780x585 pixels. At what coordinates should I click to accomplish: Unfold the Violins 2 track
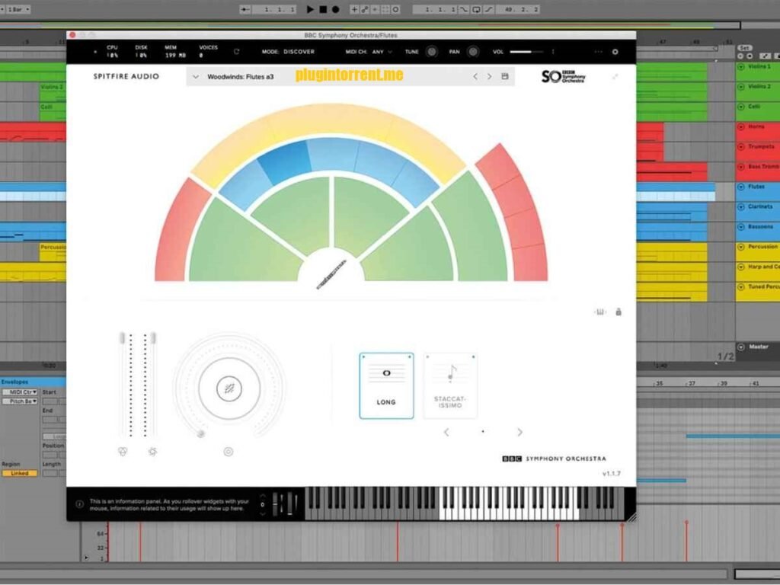tap(740, 87)
